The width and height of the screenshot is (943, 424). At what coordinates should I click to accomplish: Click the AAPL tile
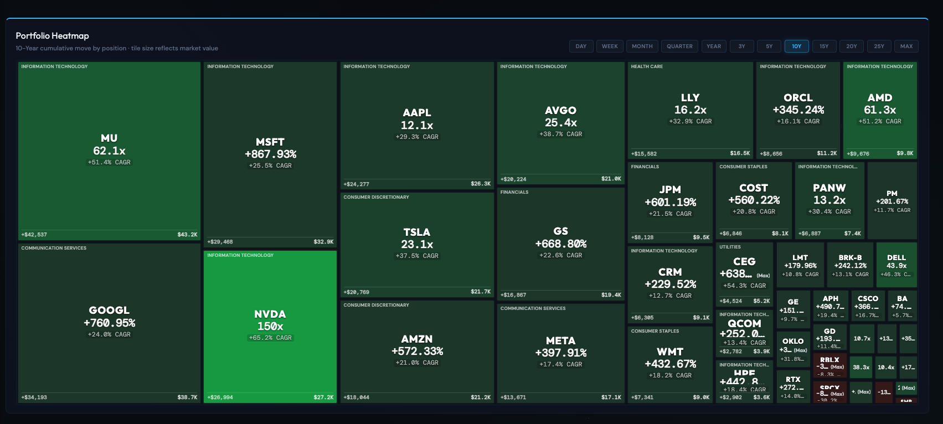[x=417, y=126]
